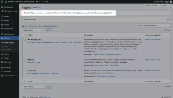Enable auto-updates for WP Activity Log

(x=153, y=40)
